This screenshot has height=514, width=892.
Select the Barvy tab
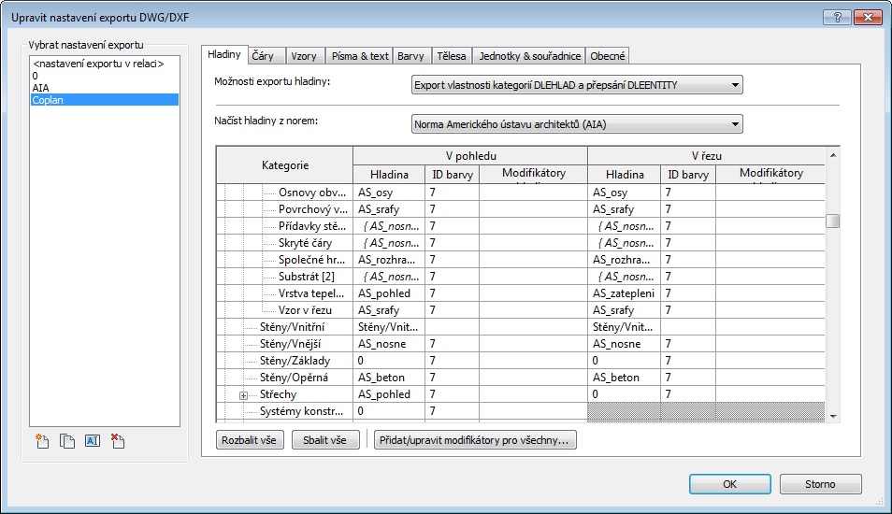coord(410,56)
